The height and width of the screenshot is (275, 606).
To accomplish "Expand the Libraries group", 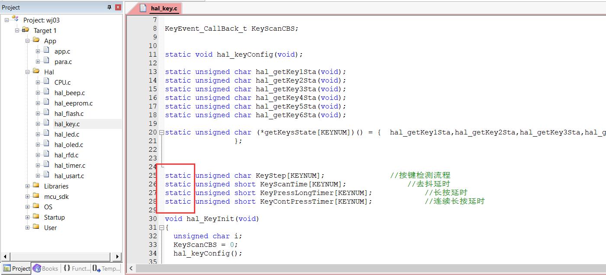I will pyautogui.click(x=27, y=186).
